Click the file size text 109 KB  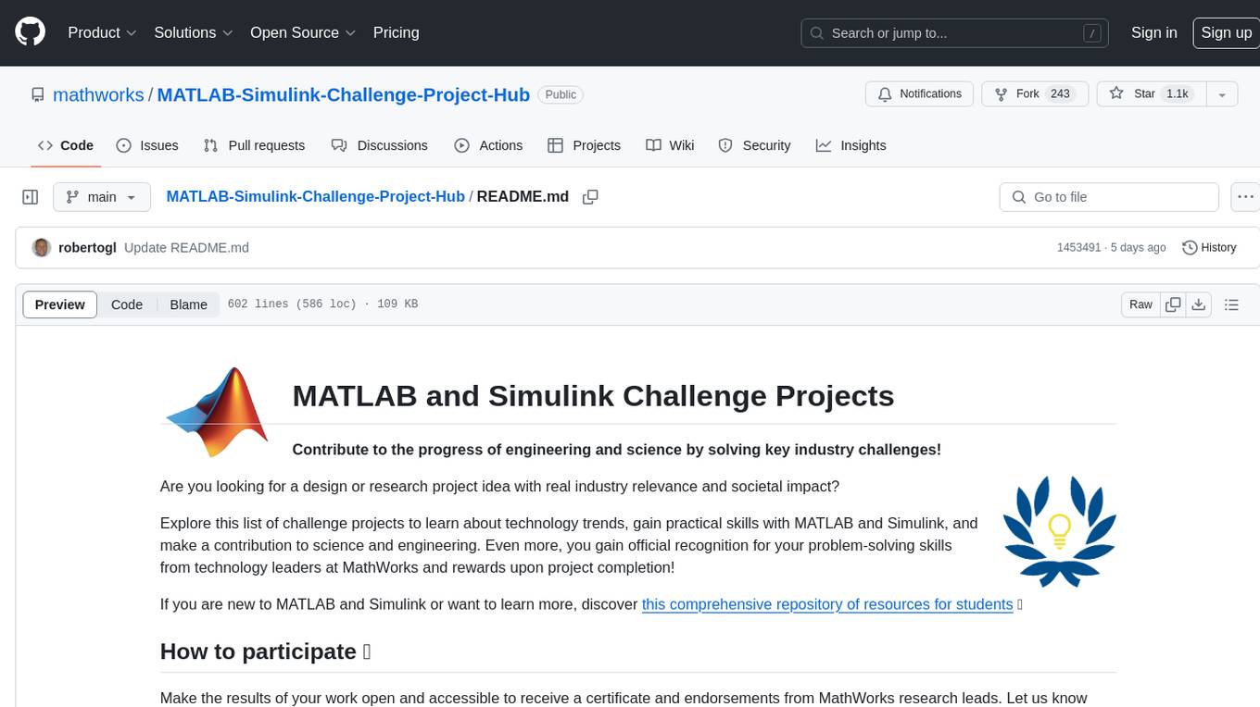(x=397, y=304)
